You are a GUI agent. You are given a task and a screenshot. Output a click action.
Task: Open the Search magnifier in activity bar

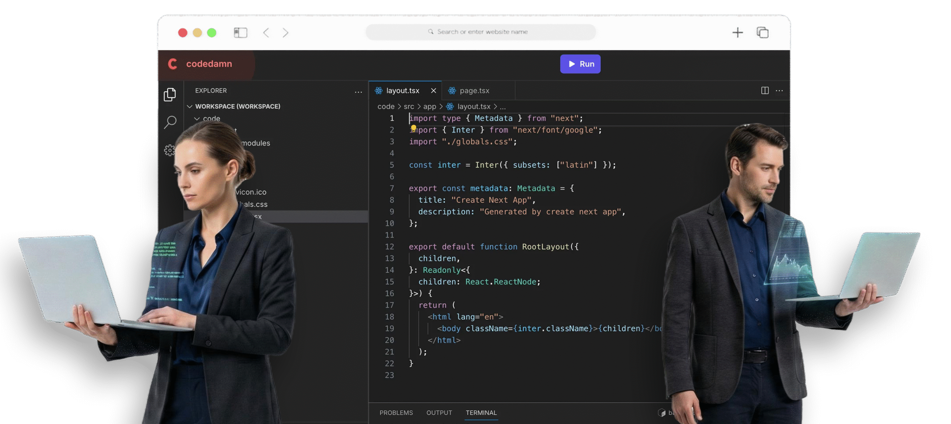(x=170, y=122)
